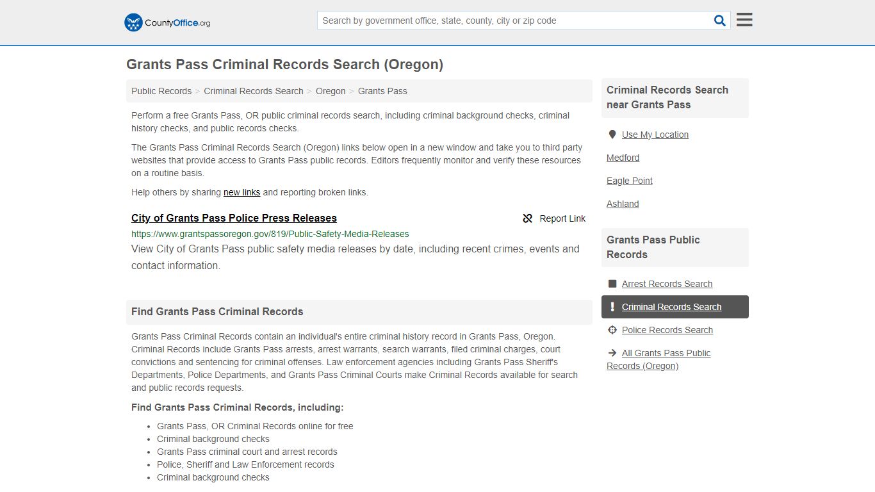Click the grantspassoregon.gov URL text
This screenshot has height=492, width=875.
(x=270, y=234)
